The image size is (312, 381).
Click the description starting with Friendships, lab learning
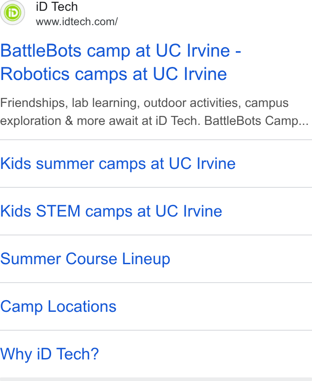[144, 103]
